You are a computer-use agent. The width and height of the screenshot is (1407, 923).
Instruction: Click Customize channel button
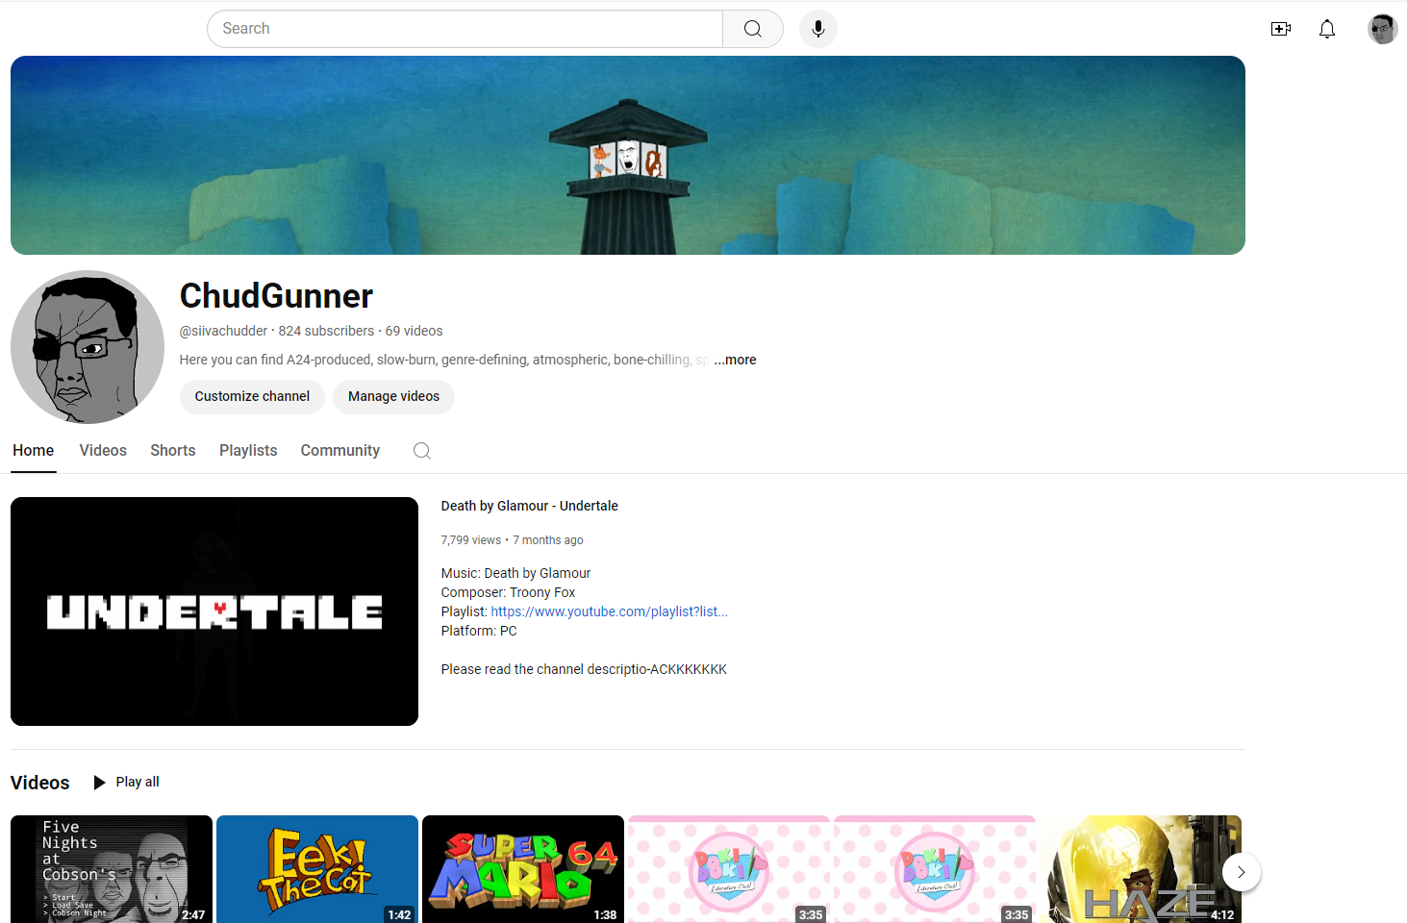(x=252, y=396)
